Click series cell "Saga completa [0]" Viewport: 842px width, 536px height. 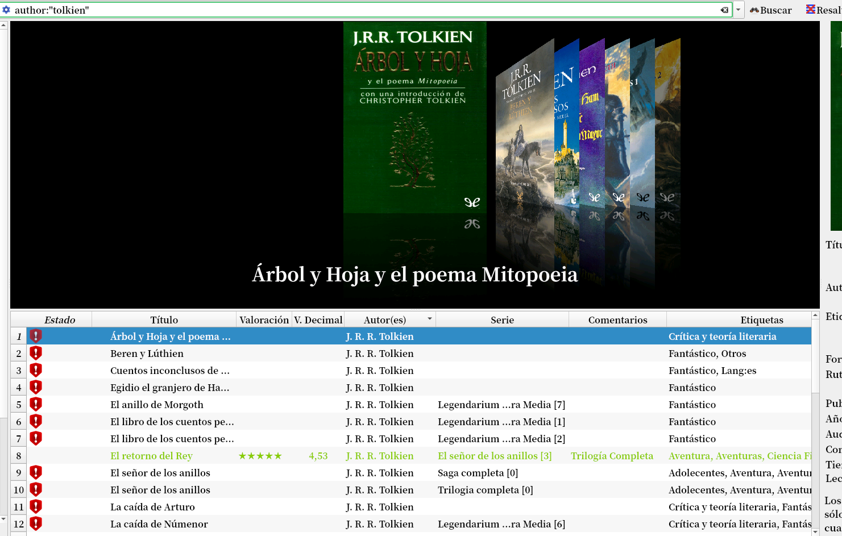pos(478,472)
